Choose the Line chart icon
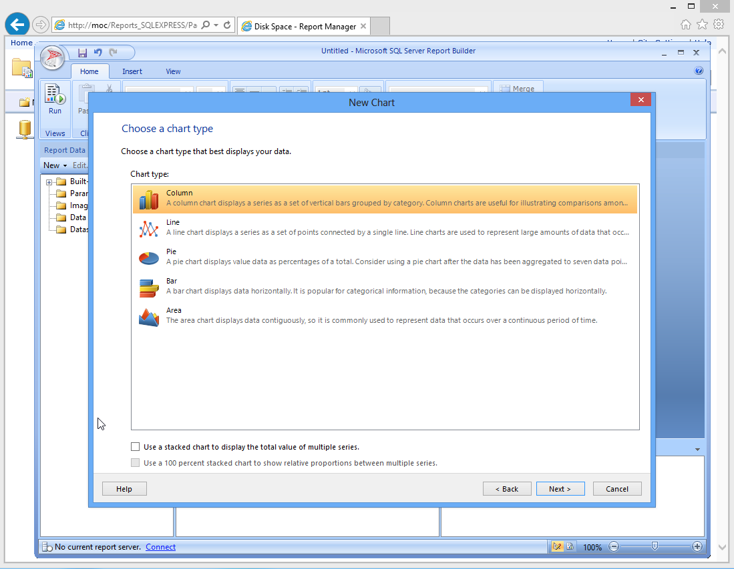 [x=148, y=228]
